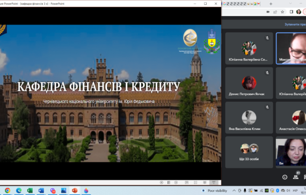
Task: Toggle the browser side panel
Action: pyautogui.click(x=292, y=12)
